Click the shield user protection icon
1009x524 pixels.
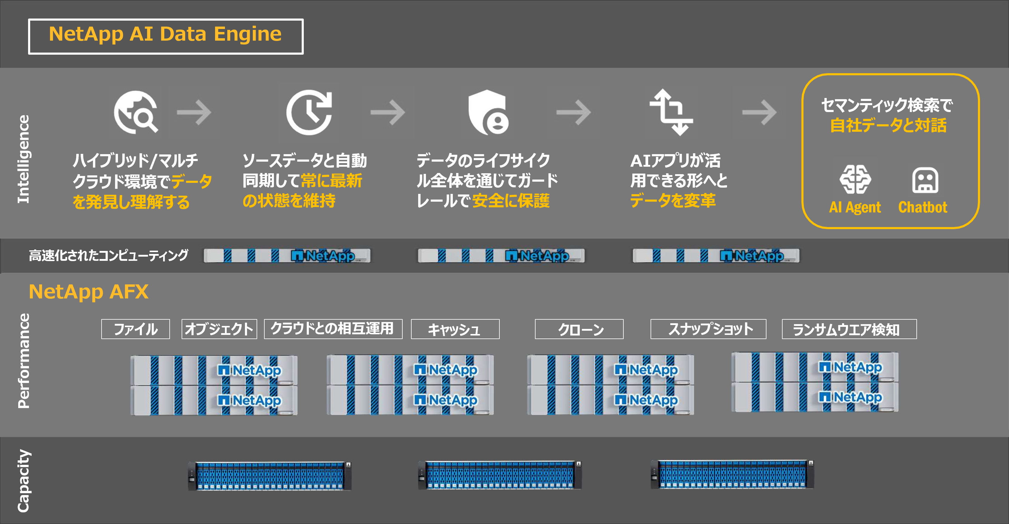tap(488, 112)
